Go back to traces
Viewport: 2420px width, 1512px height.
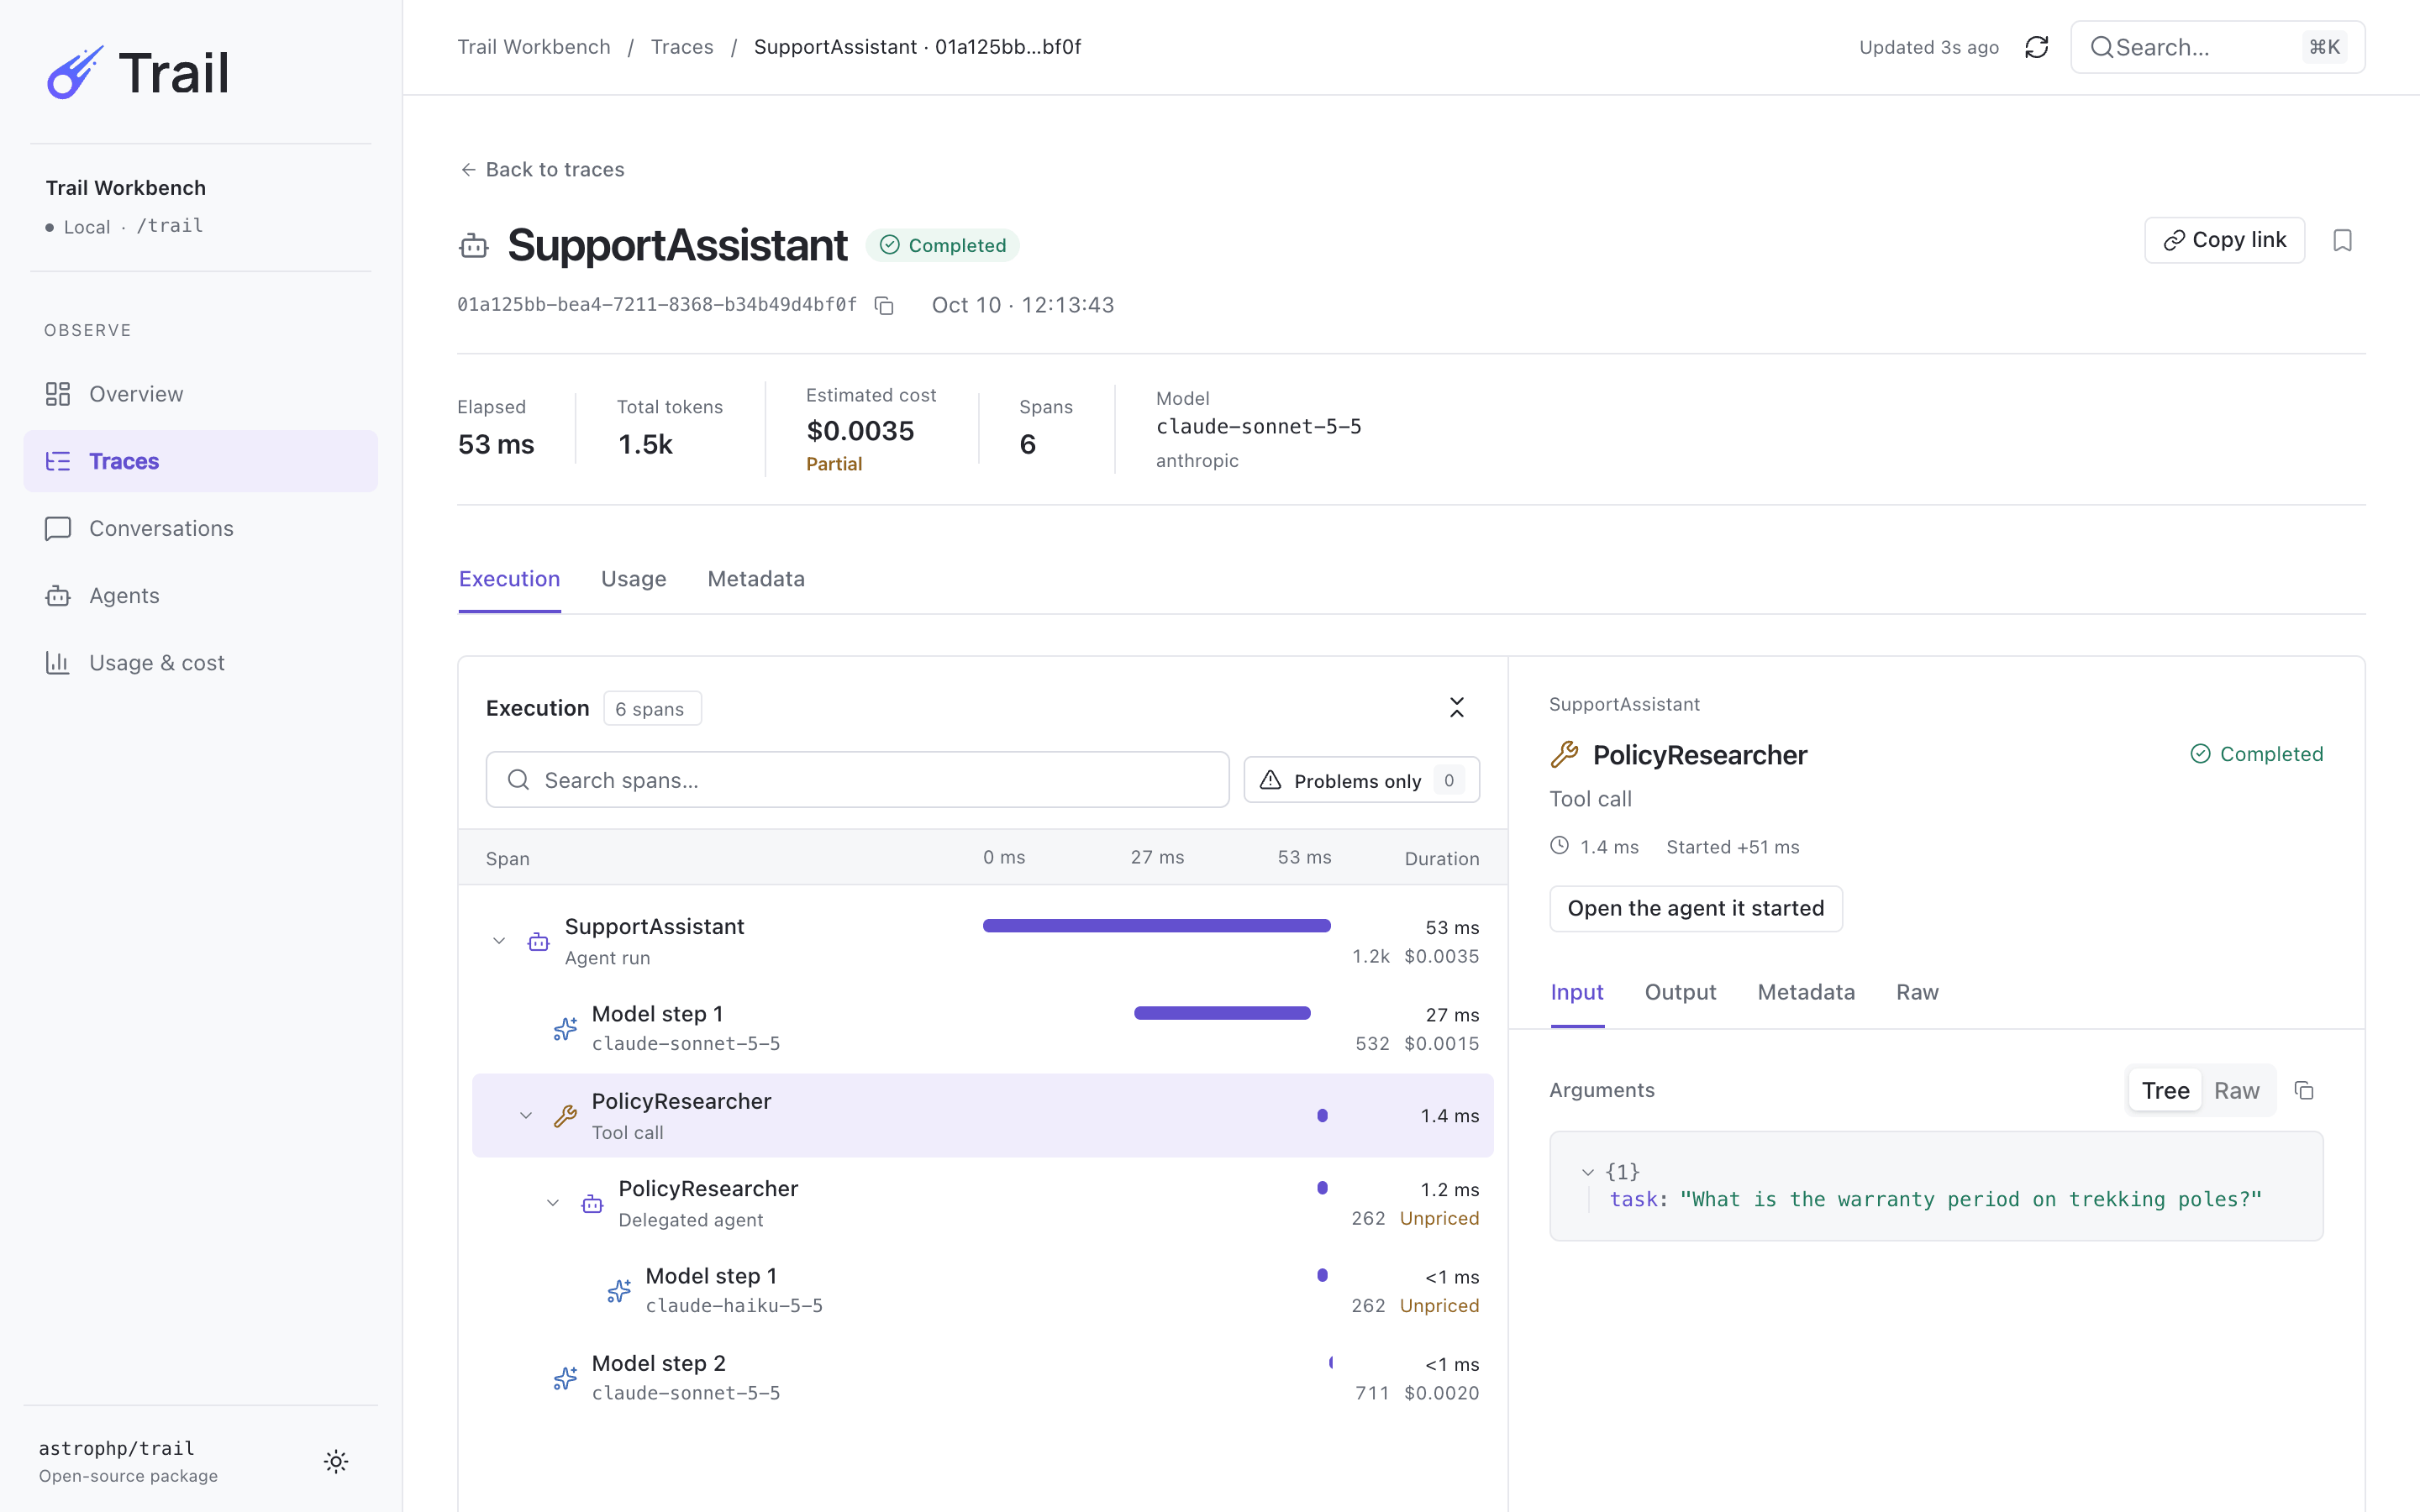[542, 169]
